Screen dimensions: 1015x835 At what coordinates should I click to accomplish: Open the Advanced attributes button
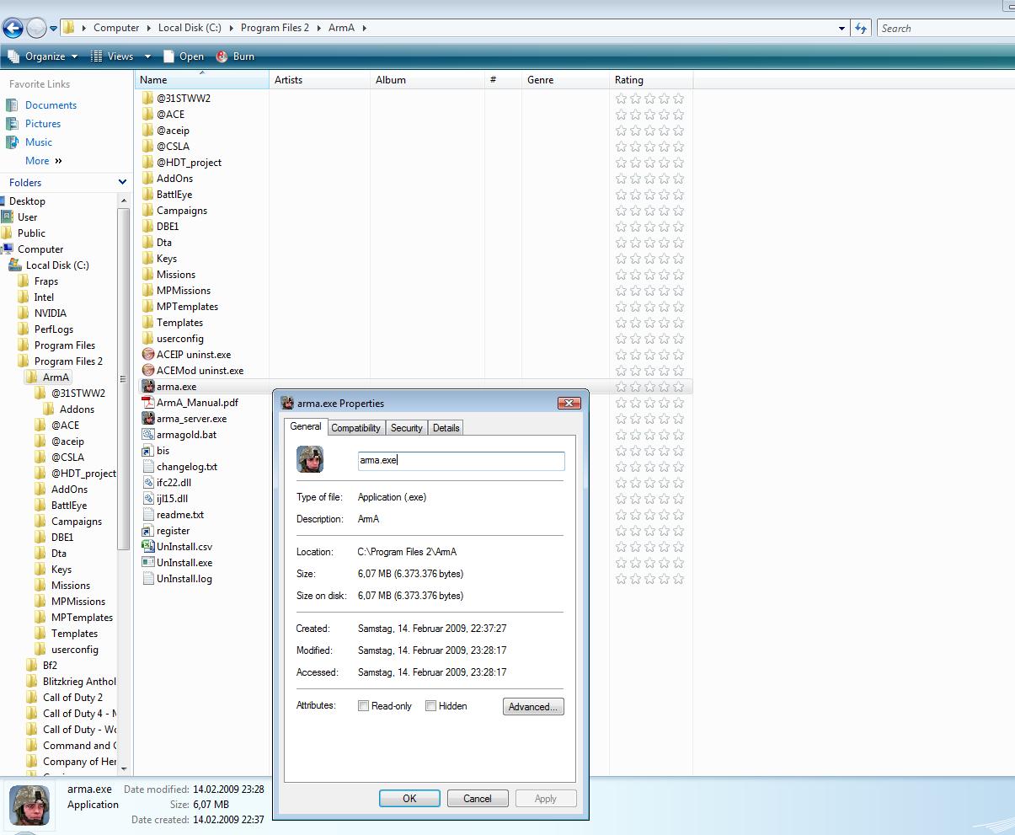[x=533, y=707]
